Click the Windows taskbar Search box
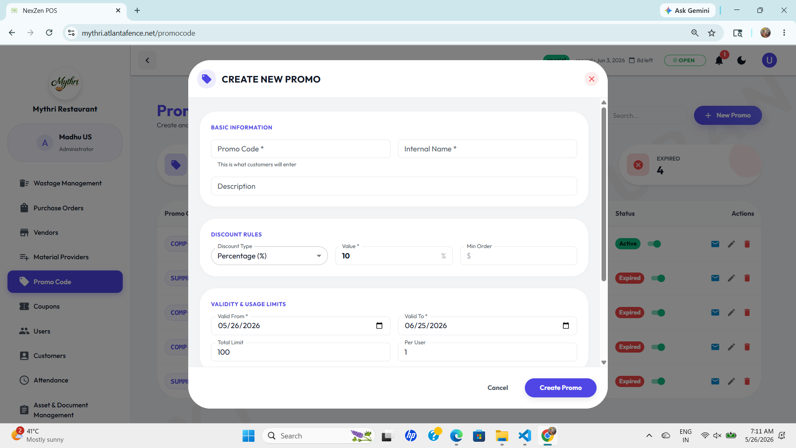 click(x=318, y=436)
